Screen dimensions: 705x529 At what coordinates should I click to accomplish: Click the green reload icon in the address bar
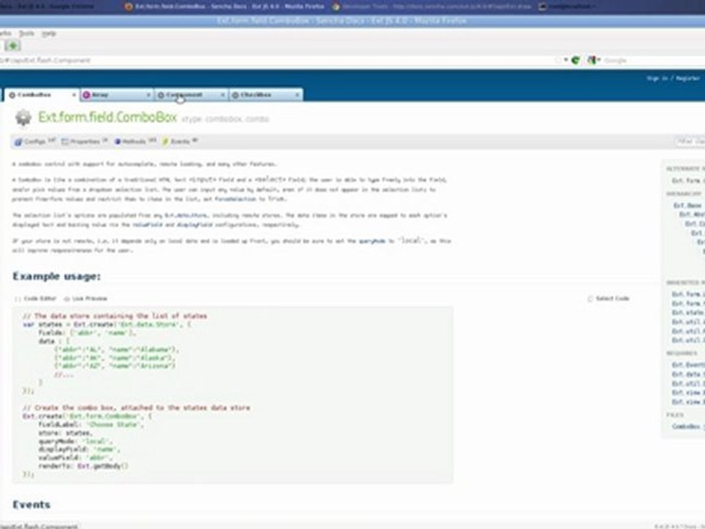point(575,60)
